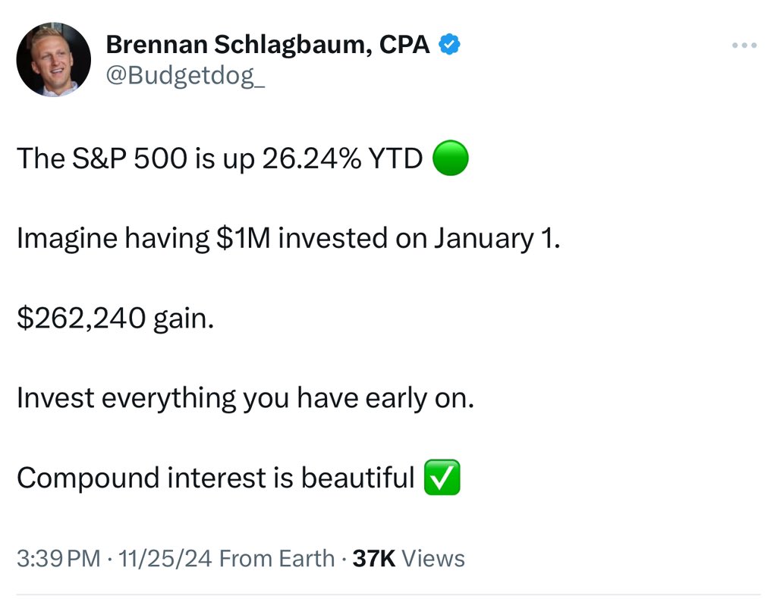Open Brennan Schlagbaum's profile photo

53,59
